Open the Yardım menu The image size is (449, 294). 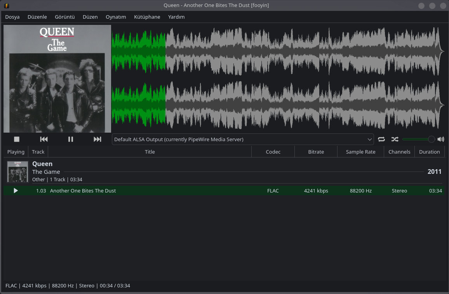tap(176, 17)
